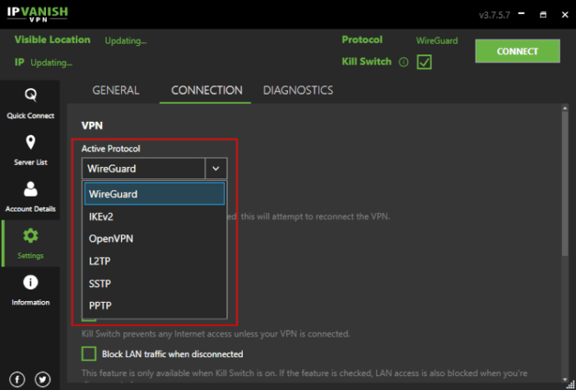Minimize the IPVanish window
The image size is (576, 390).
coord(521,14)
